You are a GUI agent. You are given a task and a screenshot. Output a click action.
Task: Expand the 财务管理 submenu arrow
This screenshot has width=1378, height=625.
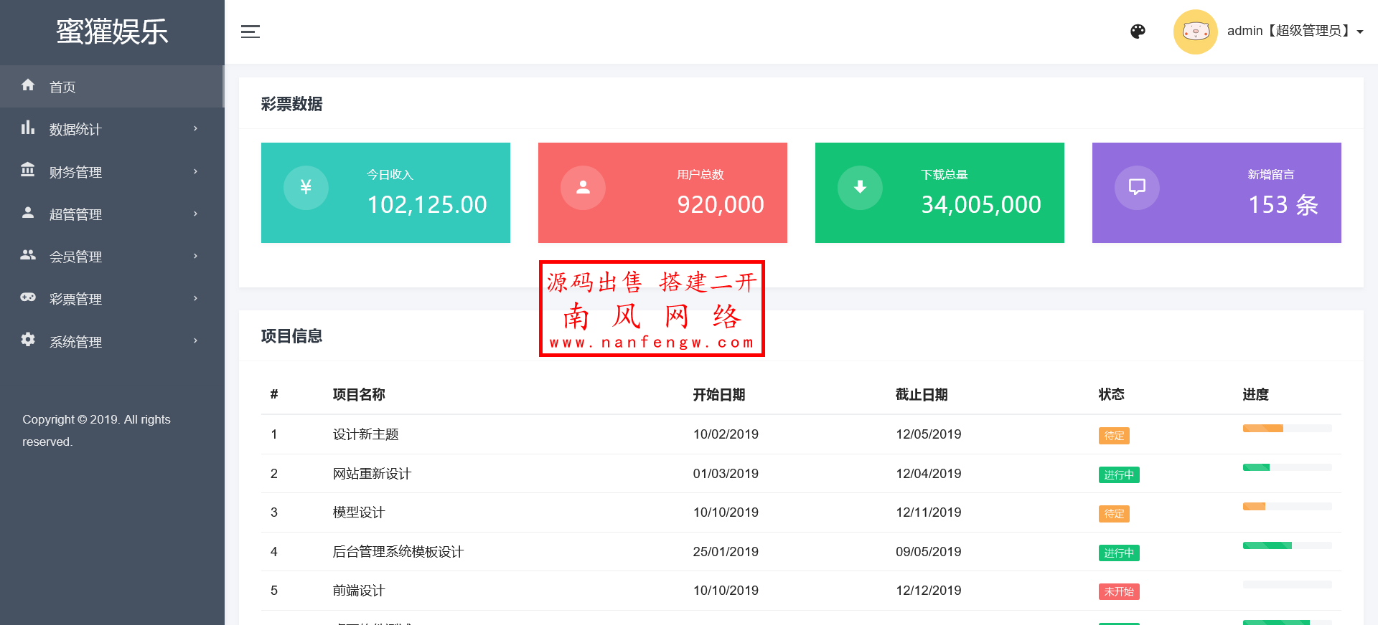(x=195, y=171)
